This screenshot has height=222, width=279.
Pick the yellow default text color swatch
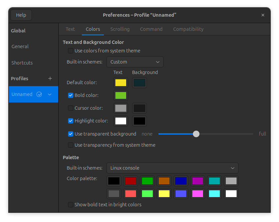pyautogui.click(x=121, y=83)
